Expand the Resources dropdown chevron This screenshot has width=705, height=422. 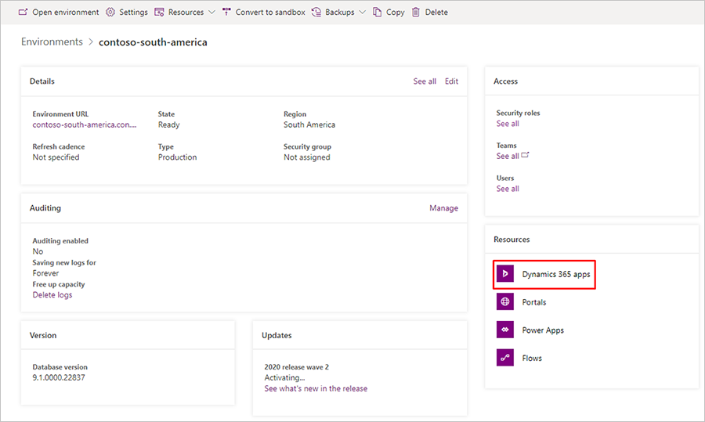[211, 12]
